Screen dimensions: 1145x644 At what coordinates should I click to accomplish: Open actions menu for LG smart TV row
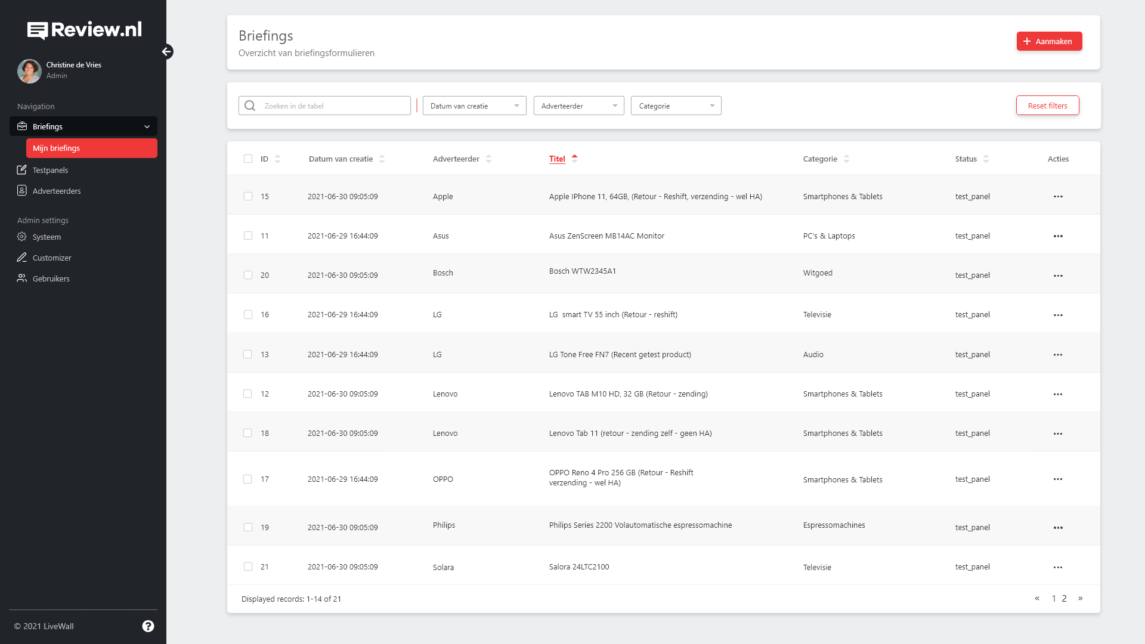1058,315
